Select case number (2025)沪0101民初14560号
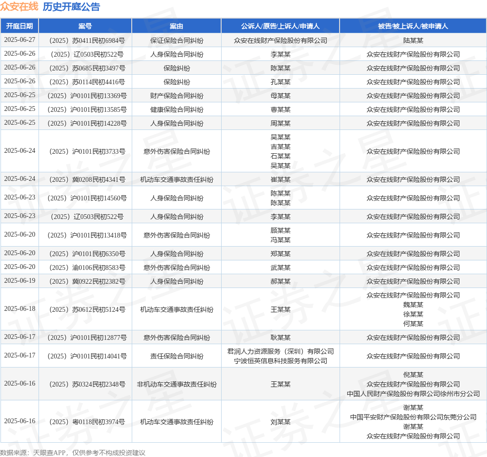This screenshot has height=457, width=487. (x=85, y=198)
